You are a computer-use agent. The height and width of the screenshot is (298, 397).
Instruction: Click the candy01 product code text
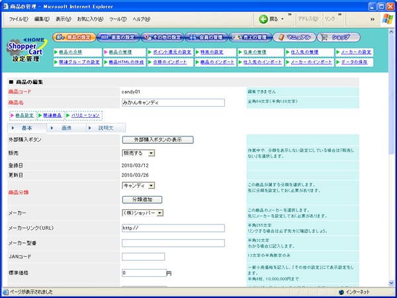tap(130, 92)
